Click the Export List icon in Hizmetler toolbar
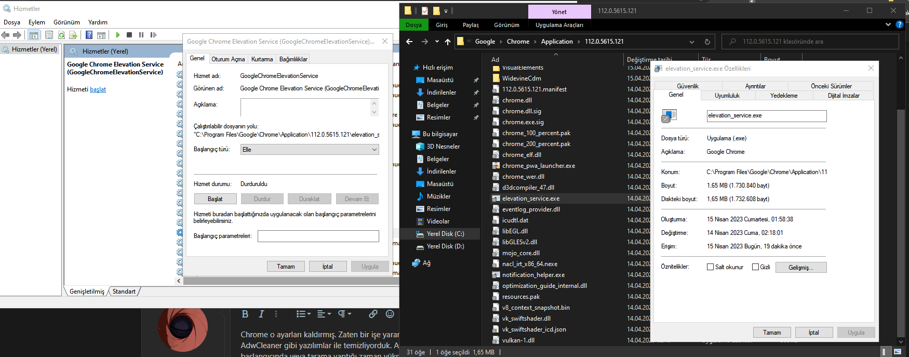Viewport: 909px width, 357px height. [x=73, y=35]
